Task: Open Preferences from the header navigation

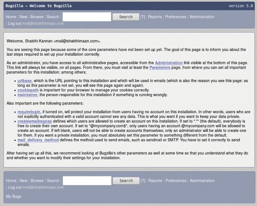Action: coord(176,17)
